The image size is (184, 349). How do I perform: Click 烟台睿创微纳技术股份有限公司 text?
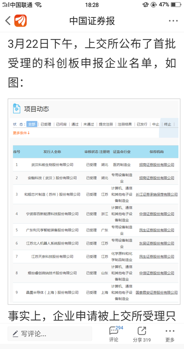click(x=52, y=273)
